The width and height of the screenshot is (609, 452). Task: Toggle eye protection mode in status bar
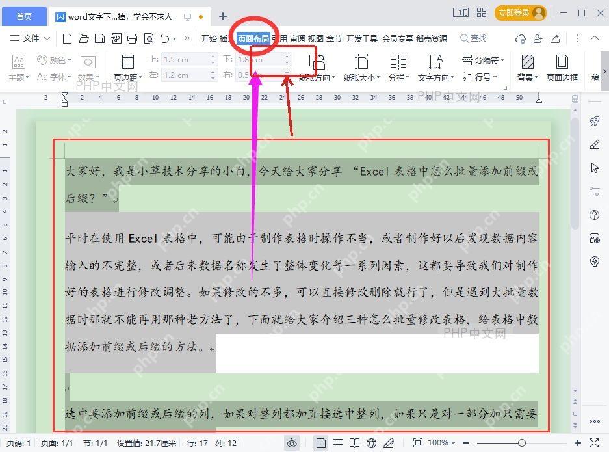(292, 443)
